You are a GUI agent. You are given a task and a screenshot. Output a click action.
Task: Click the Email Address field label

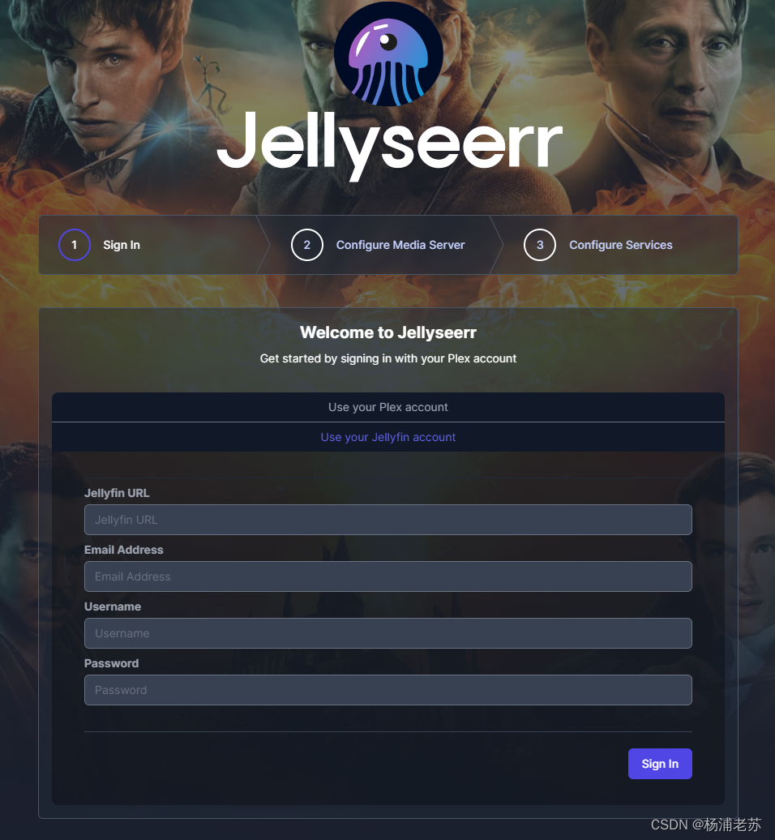click(124, 550)
